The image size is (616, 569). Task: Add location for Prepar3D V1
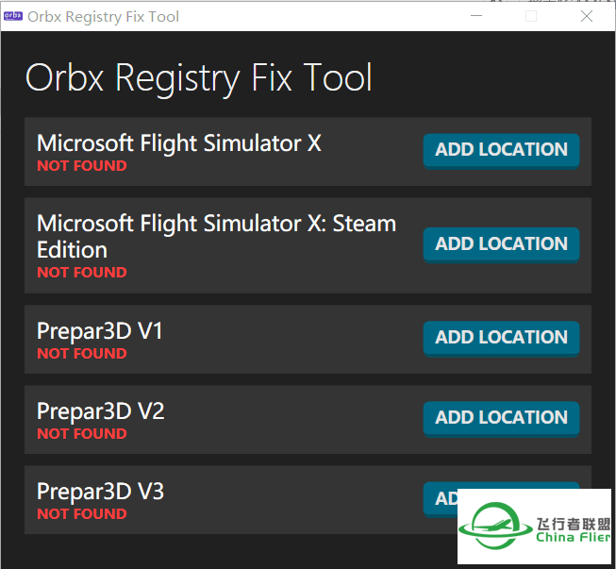click(x=501, y=339)
